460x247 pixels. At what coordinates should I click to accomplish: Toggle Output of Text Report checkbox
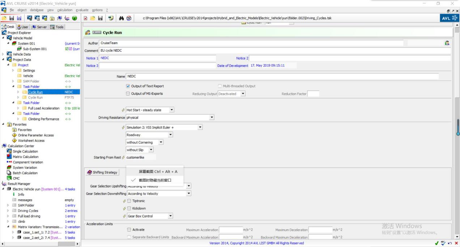[x=128, y=86]
